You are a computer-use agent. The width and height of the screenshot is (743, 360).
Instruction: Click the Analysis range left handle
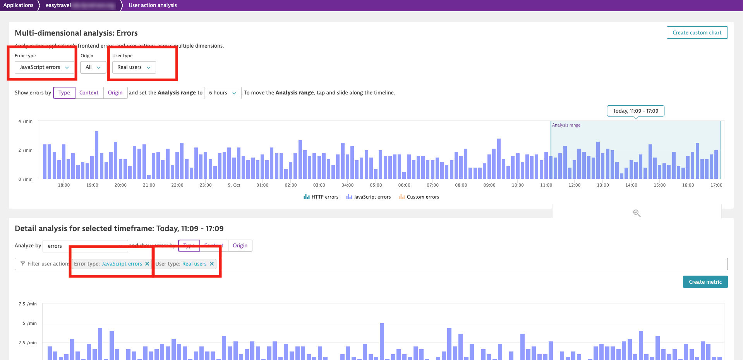click(x=551, y=150)
